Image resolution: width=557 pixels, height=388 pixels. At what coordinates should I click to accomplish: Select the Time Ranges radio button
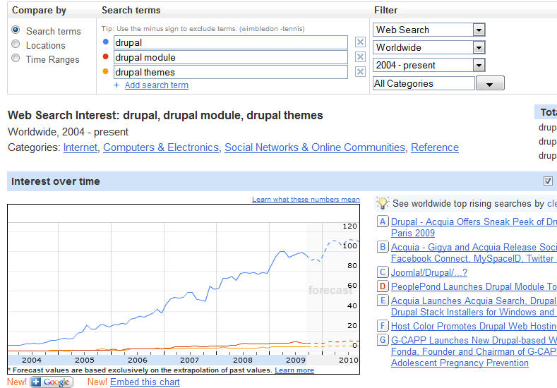tap(16, 58)
